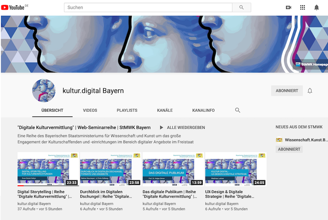The height and width of the screenshot is (220, 328).
Task: Click red watch-progress bar on Digital Storytelling
Action: pos(20,186)
